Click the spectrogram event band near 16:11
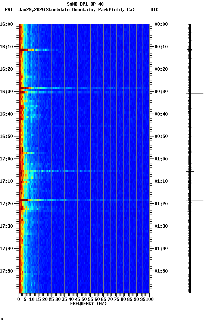Viewport: 206px width, 323px height. [x=38, y=50]
